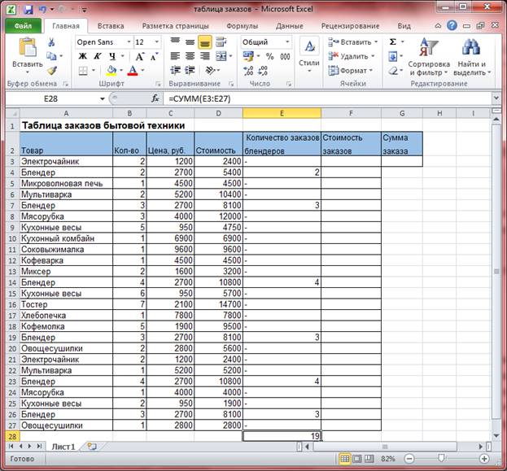Screen dimensions: 507x471
Task: Align text to middle of cell
Action: point(190,41)
